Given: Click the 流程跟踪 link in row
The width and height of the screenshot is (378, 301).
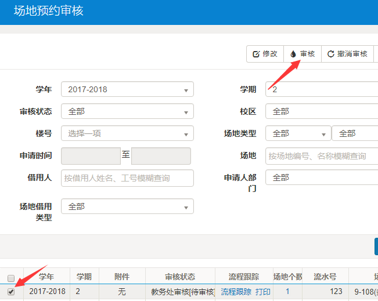Looking at the screenshot, I should click(x=236, y=292).
